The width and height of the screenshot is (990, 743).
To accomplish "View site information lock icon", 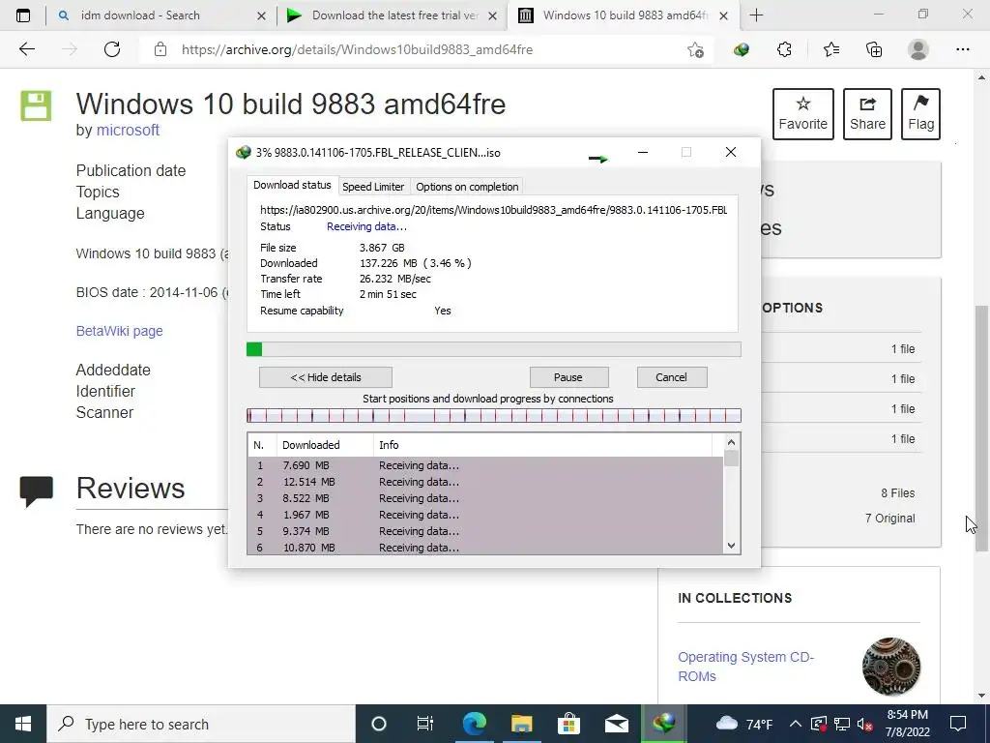I will click(160, 49).
